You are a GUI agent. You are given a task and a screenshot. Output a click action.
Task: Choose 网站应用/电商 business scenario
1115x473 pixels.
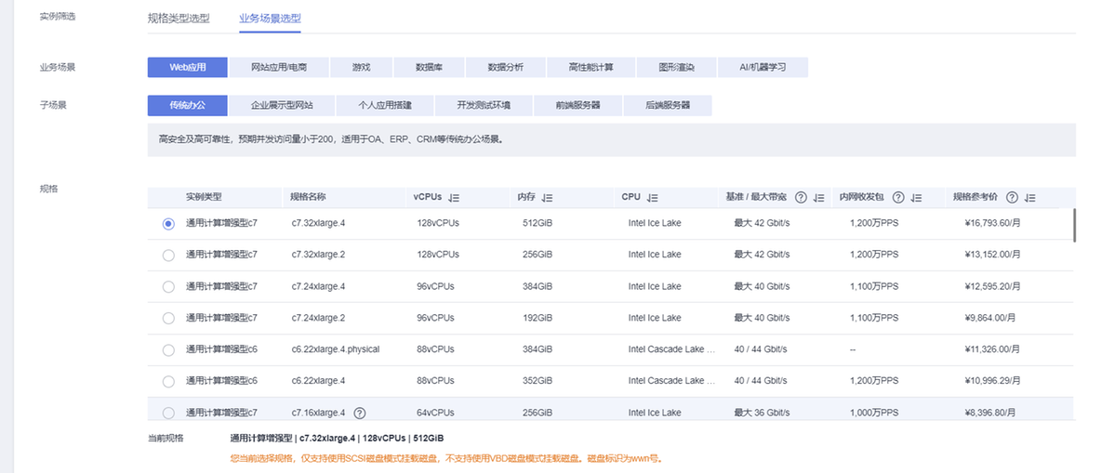pos(280,68)
